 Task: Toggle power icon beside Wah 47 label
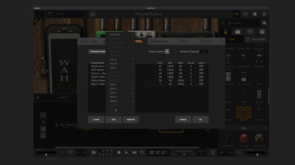[38, 98]
